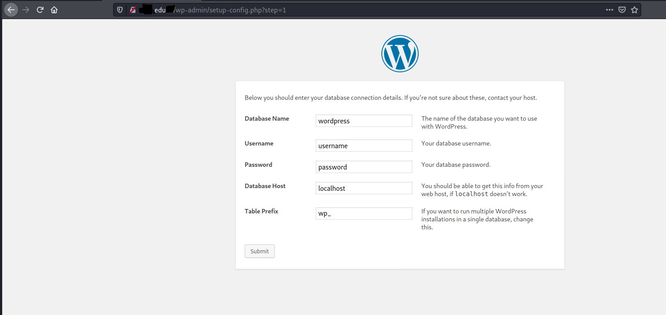The image size is (666, 315).
Task: Reload the page with the refresh icon
Action: pyautogui.click(x=40, y=10)
